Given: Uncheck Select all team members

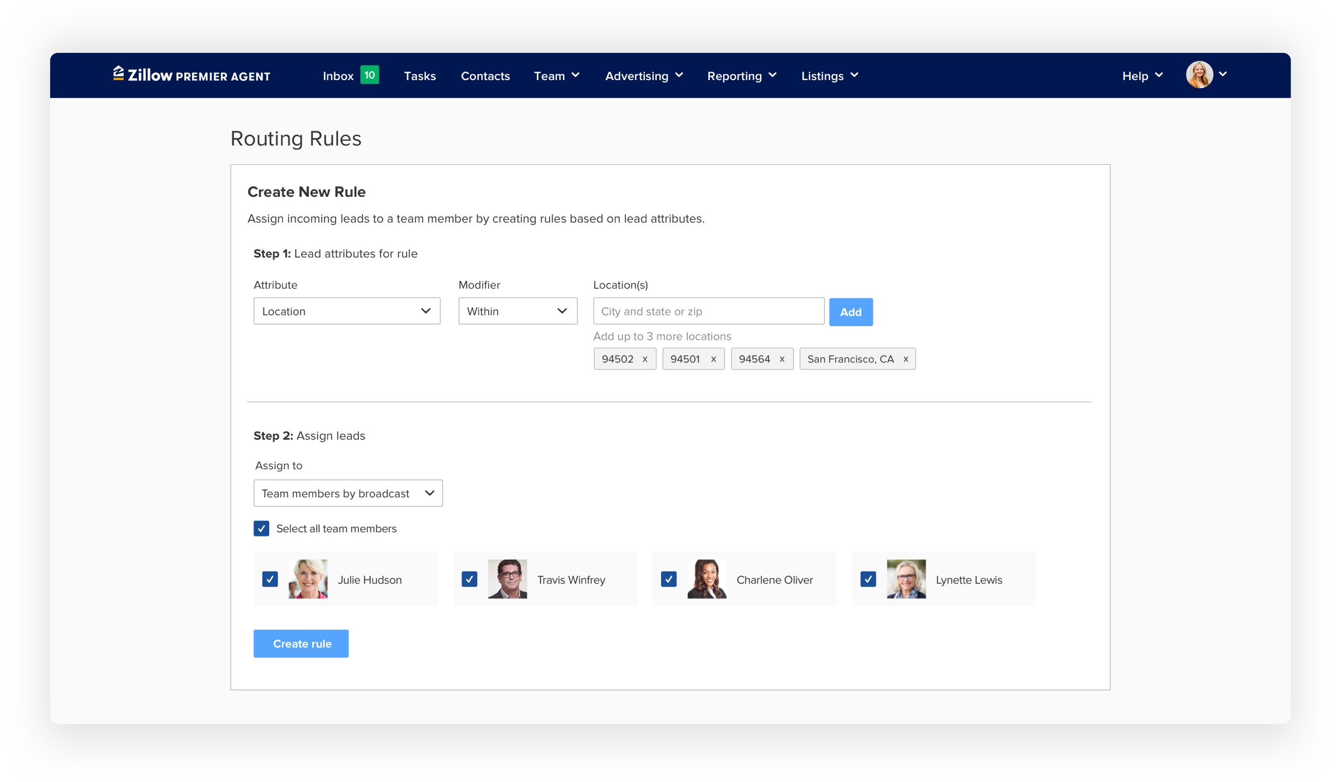Looking at the screenshot, I should (x=261, y=529).
